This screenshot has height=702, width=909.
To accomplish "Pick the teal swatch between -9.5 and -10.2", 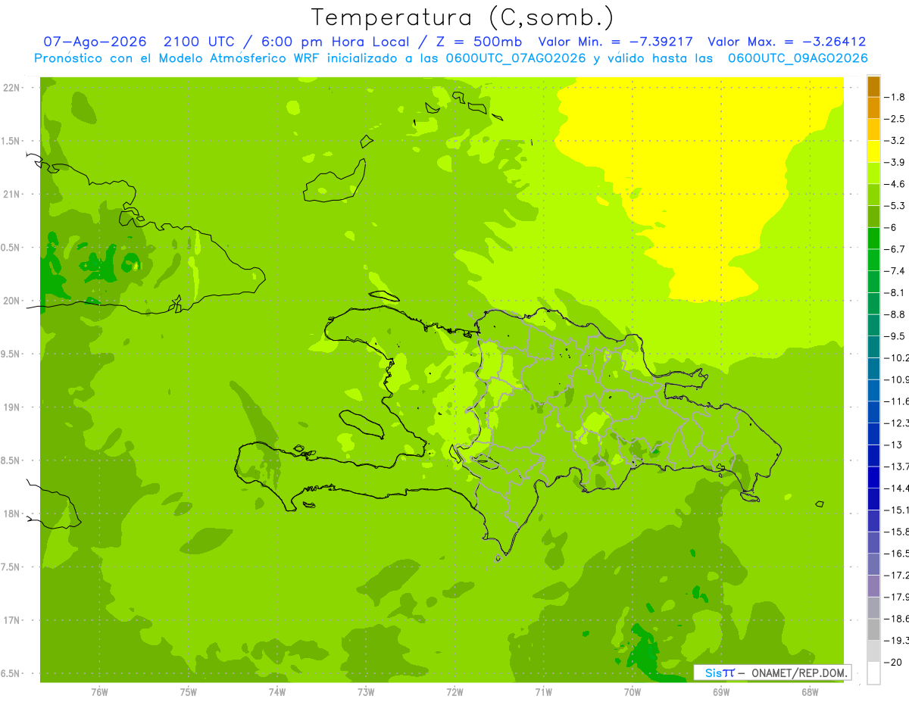I will 873,346.
